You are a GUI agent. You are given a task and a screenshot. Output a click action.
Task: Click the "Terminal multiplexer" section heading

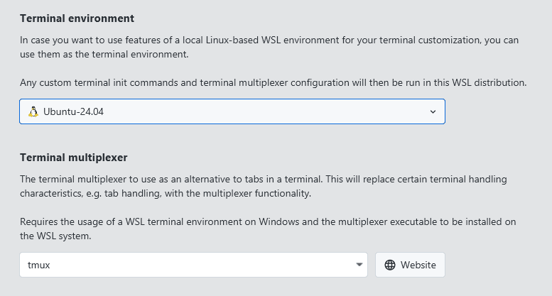pos(73,157)
